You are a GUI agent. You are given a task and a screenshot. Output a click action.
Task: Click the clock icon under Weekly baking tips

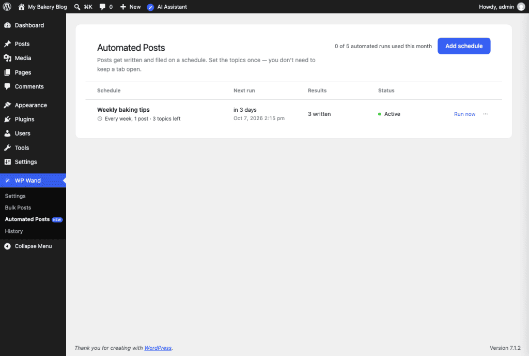[x=100, y=118]
